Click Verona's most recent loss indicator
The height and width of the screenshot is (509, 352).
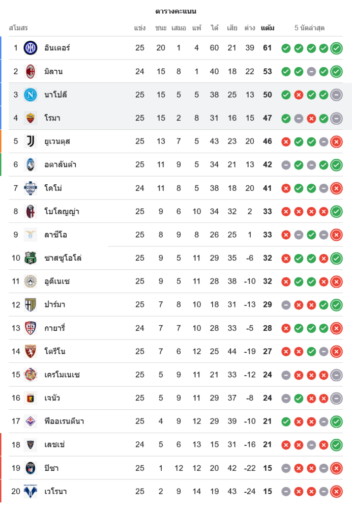click(336, 492)
